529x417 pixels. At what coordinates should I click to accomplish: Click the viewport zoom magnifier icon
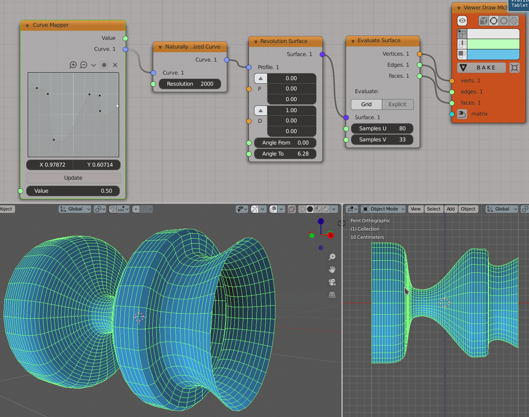point(332,257)
